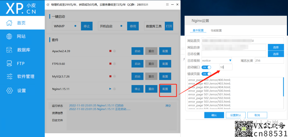Click the 网站首页 input field
Viewport: 288px width, 137px height.
pos(243,41)
